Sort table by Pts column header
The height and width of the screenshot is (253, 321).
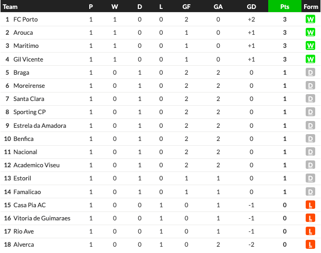point(285,6)
